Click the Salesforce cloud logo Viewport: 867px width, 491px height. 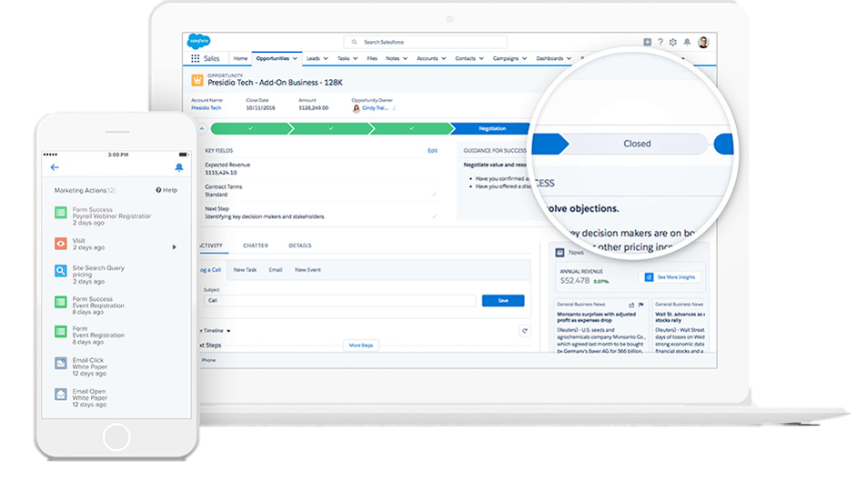199,41
